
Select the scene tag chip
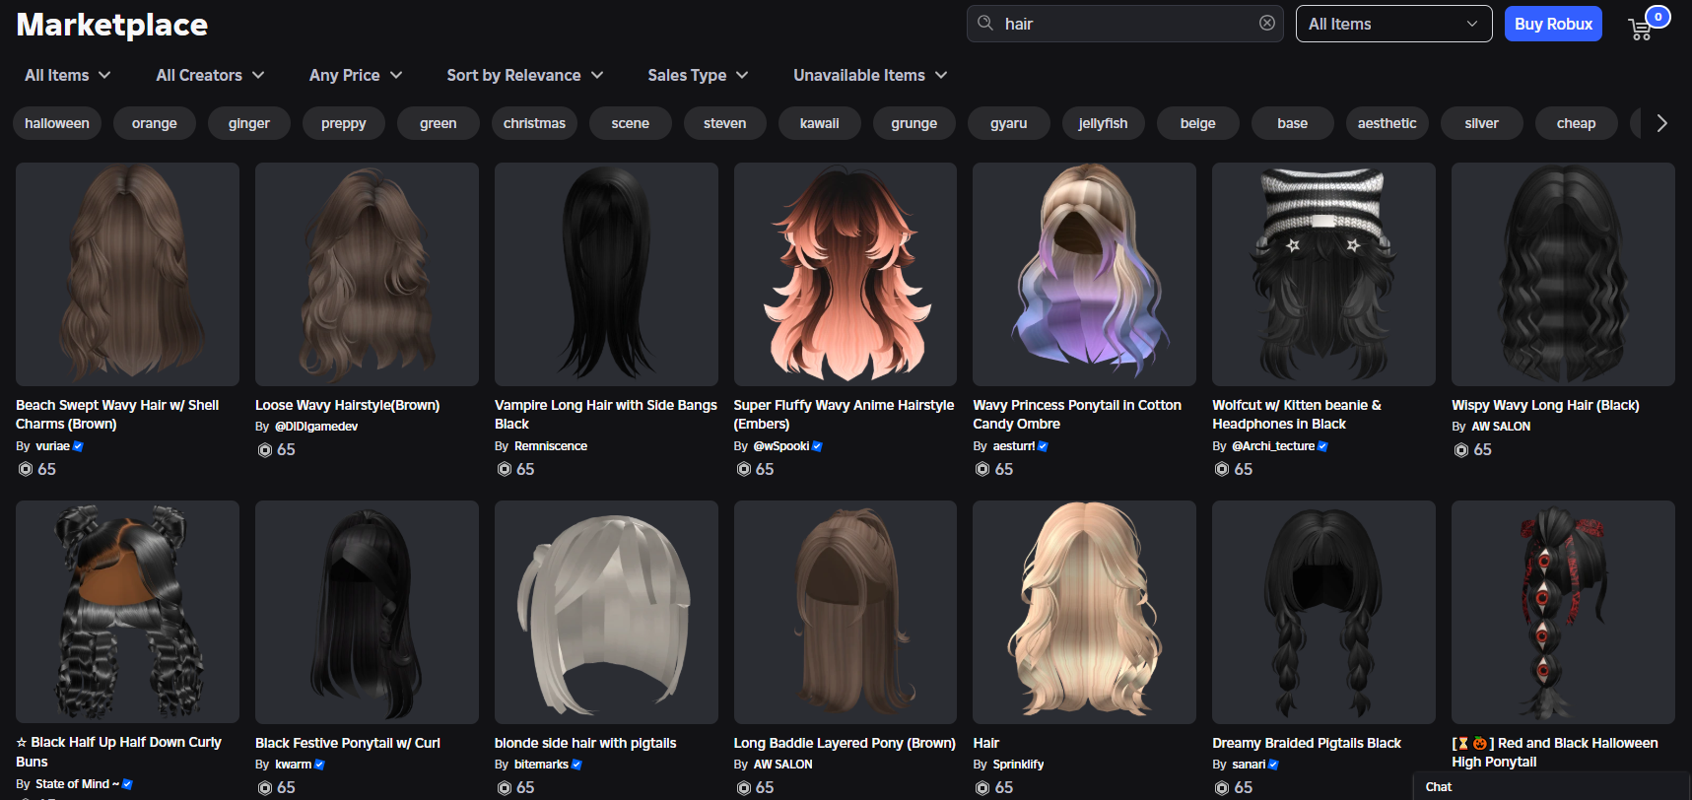click(x=631, y=123)
